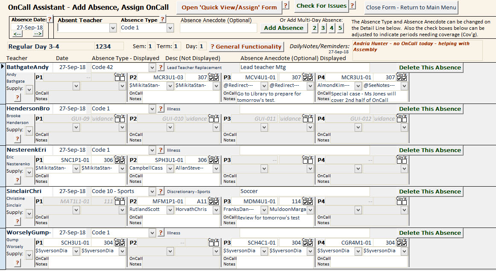The image size is (496, 271).
Task: Open help for WorselyGump absence type
Action: [x=161, y=233]
